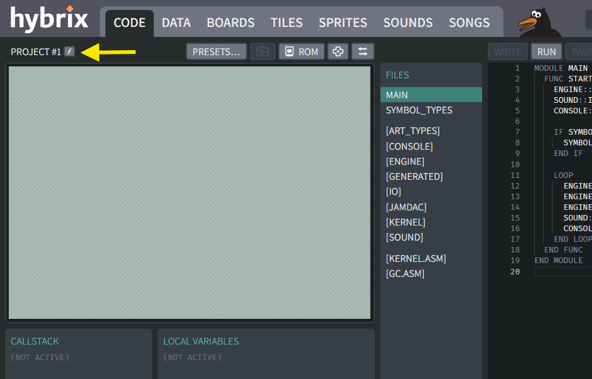Expand the CALLSTACK panel

35,341
